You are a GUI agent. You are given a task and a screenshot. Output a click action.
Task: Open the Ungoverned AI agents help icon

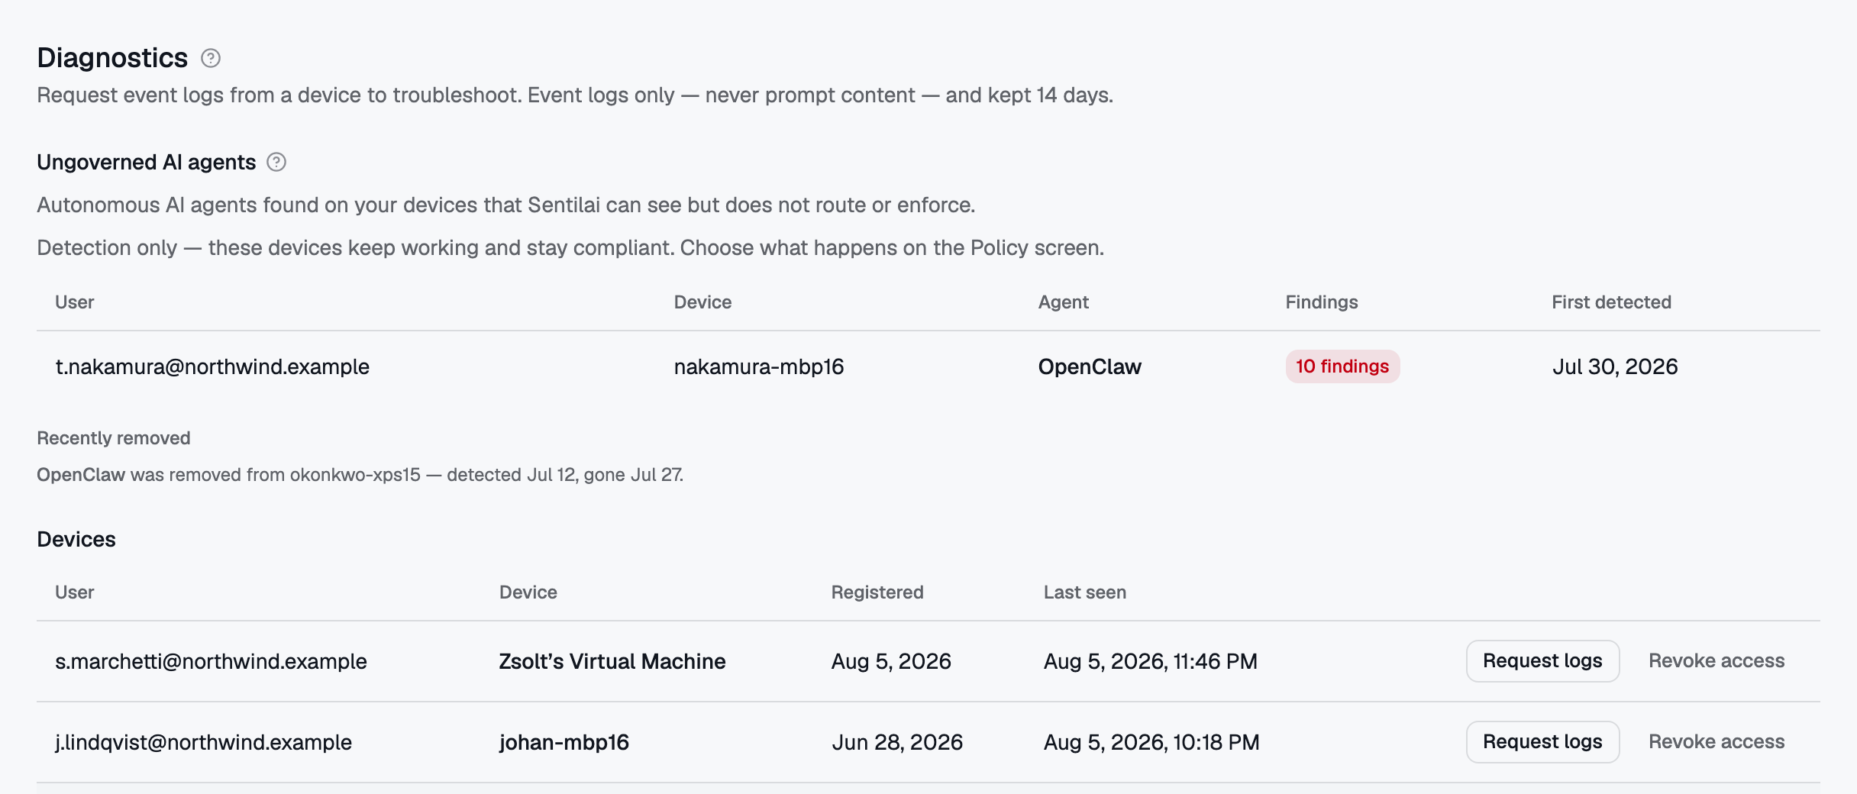[x=276, y=162]
